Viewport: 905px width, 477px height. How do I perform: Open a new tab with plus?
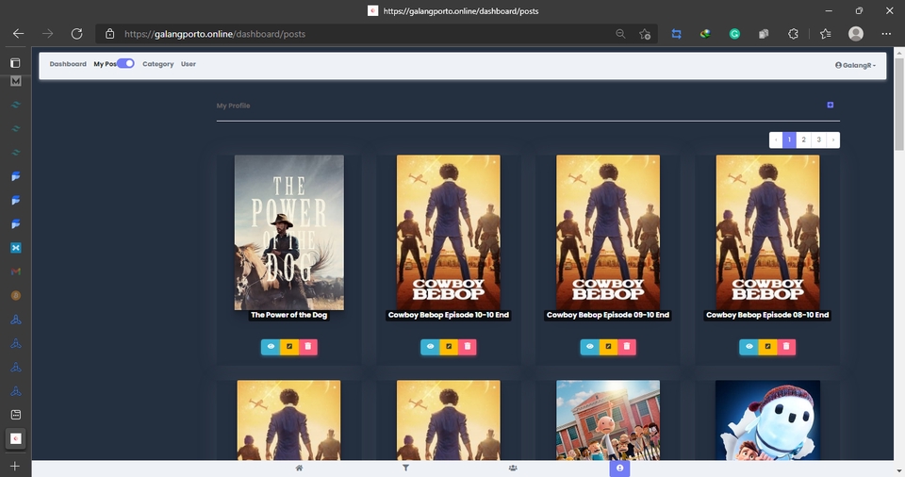(x=16, y=466)
